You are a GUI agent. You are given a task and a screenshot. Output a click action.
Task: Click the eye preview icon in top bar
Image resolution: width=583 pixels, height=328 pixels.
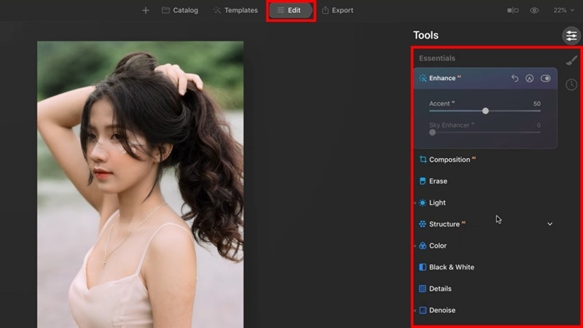click(x=535, y=10)
